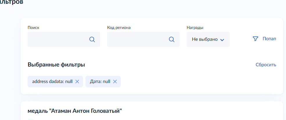Click the funnel filter icon
286x120 pixels.
(x=256, y=39)
